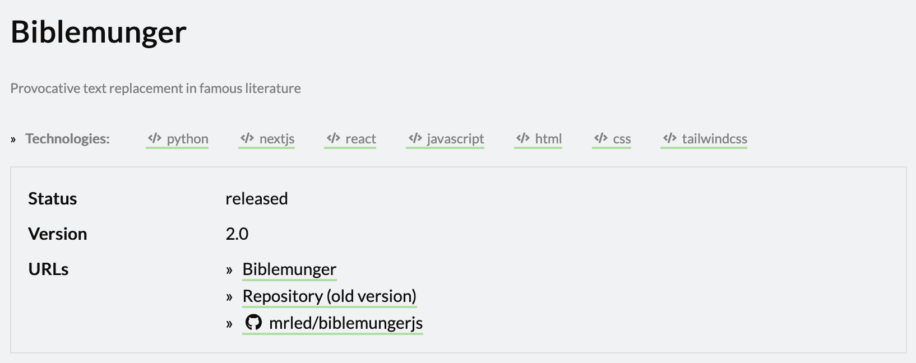Click the code icon beside nextjs

pos(247,138)
